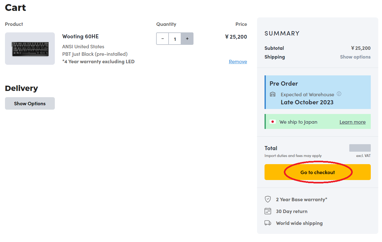Click the 'We ship to Japan' text
This screenshot has height=242, width=382.
(298, 122)
